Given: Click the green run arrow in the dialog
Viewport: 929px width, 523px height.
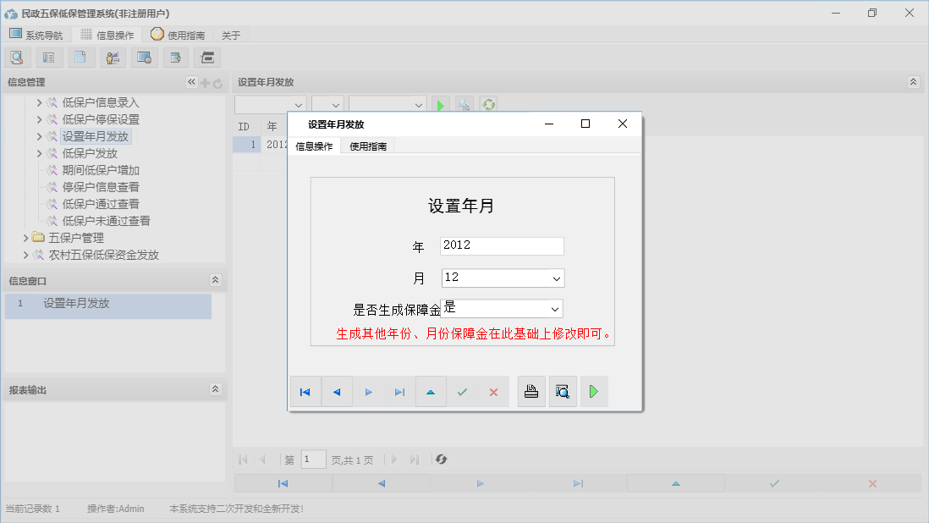Looking at the screenshot, I should pos(593,391).
